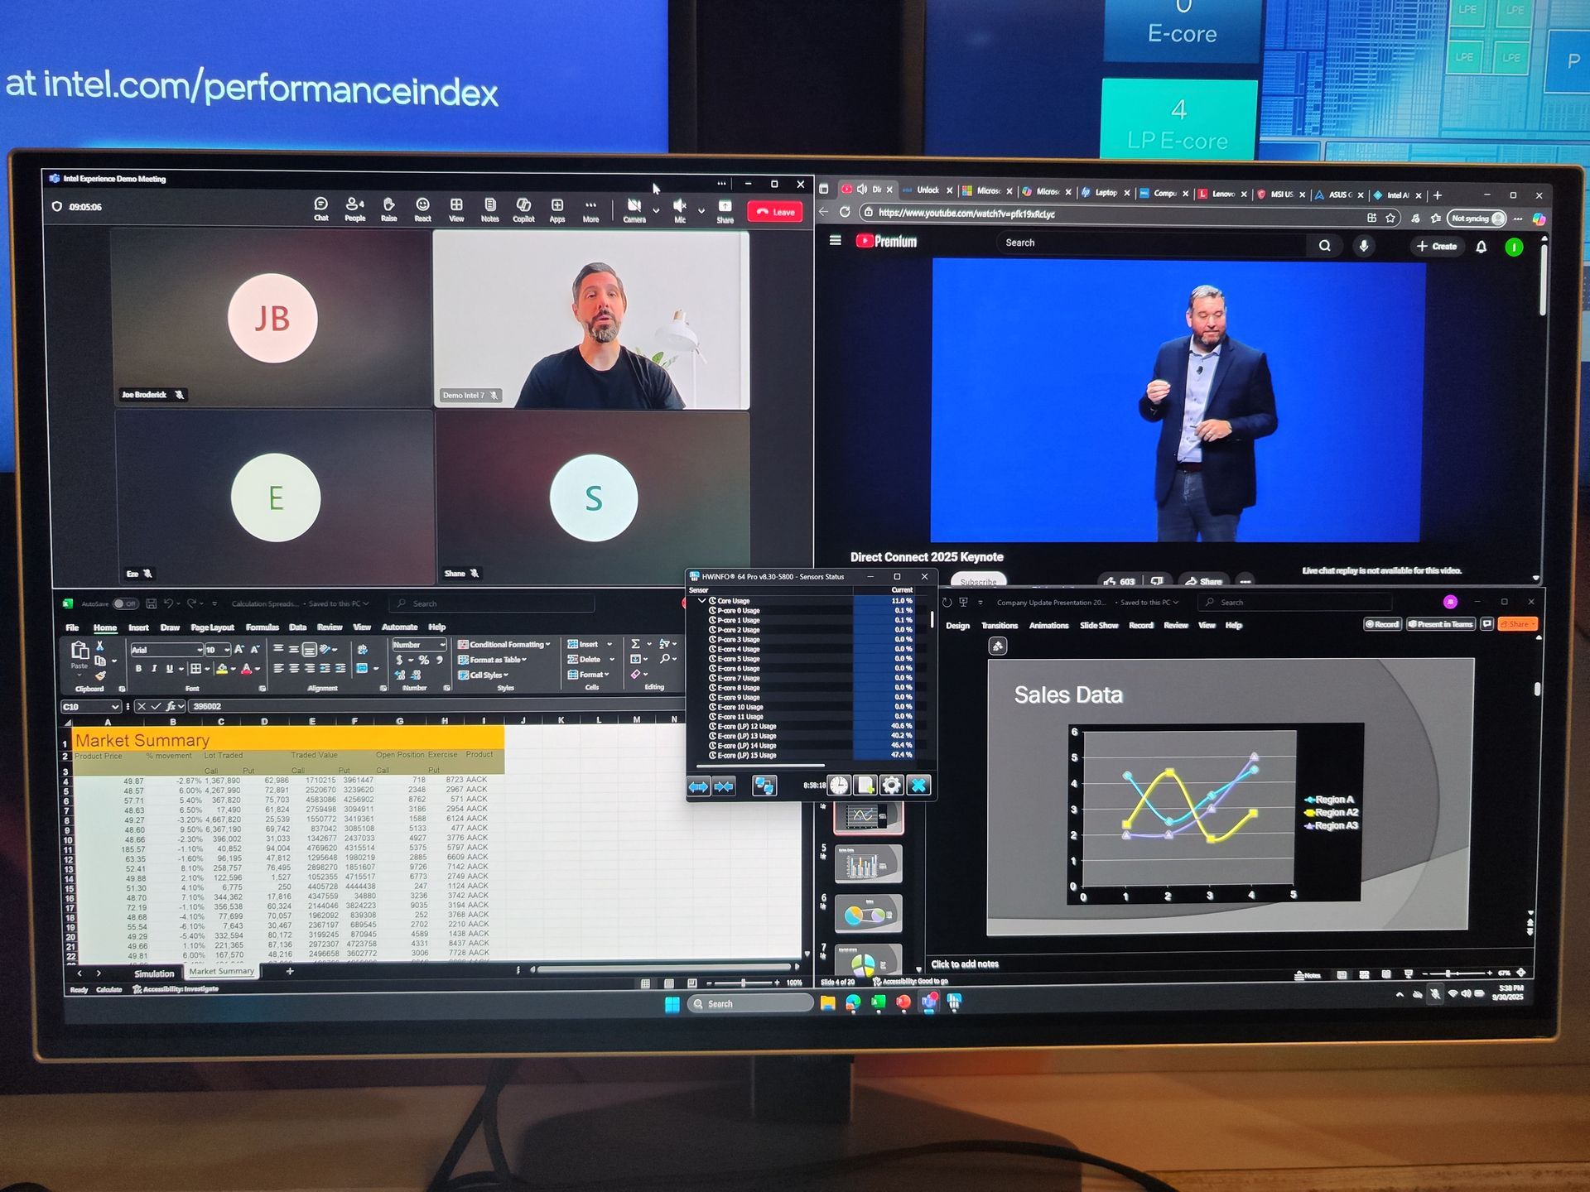The image size is (1590, 1192).
Task: Open Copilot in the Teams meeting
Action: coord(523,209)
